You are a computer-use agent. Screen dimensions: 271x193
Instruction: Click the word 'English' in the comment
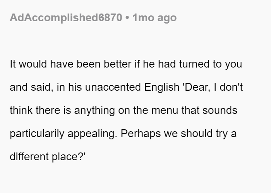pos(161,87)
